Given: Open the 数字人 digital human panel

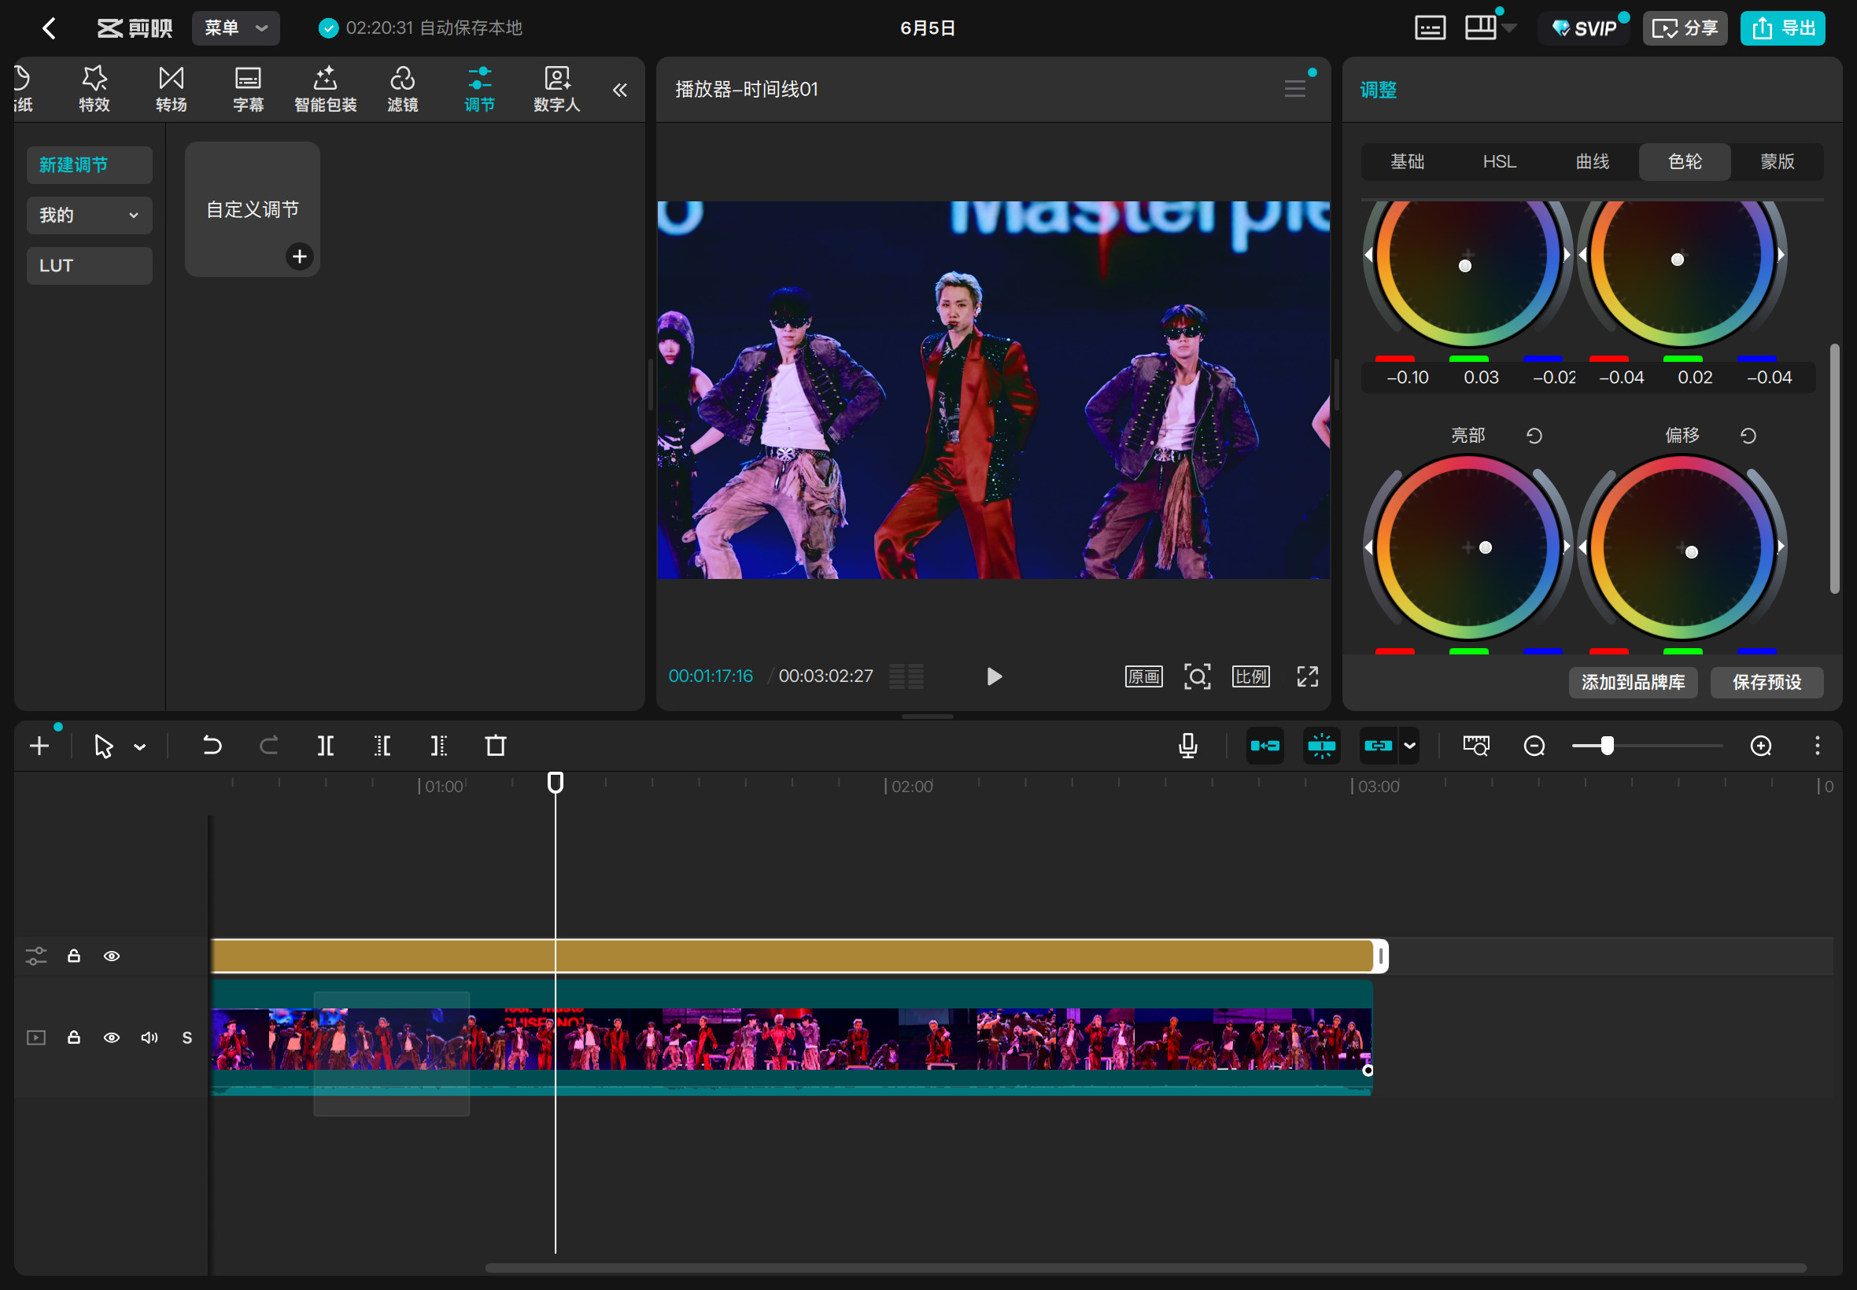Looking at the screenshot, I should pos(557,89).
